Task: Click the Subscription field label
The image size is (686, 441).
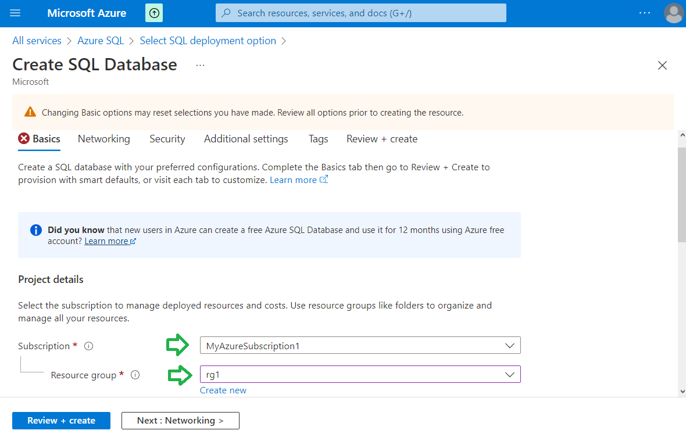Action: point(44,346)
